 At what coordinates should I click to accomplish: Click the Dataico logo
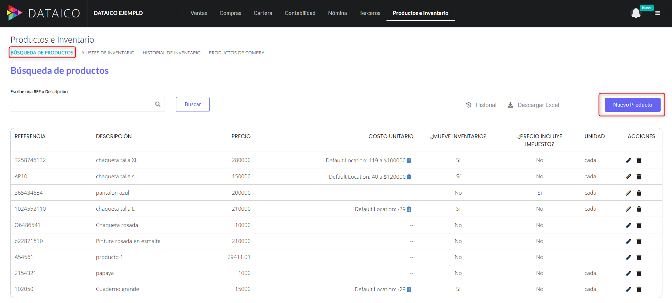pyautogui.click(x=43, y=13)
